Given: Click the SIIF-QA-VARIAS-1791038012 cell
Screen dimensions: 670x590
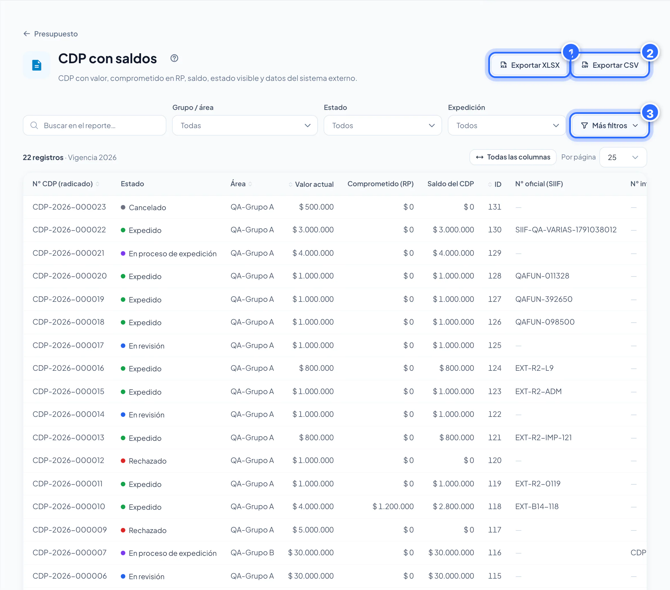Looking at the screenshot, I should click(566, 230).
